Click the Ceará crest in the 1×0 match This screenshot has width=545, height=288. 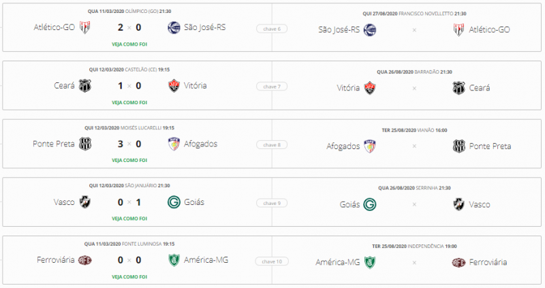click(86, 86)
